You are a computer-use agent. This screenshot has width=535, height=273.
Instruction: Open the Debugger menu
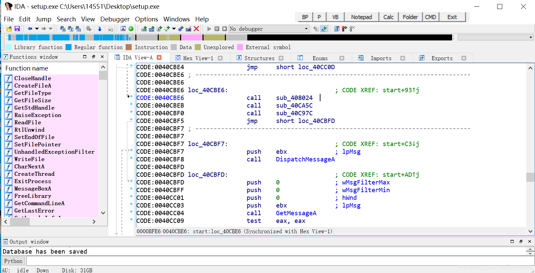click(115, 19)
